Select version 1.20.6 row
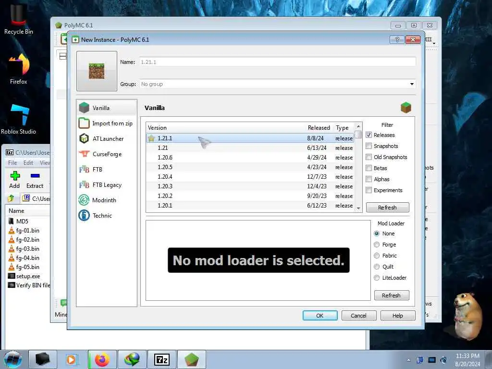This screenshot has height=369, width=492. (250, 158)
